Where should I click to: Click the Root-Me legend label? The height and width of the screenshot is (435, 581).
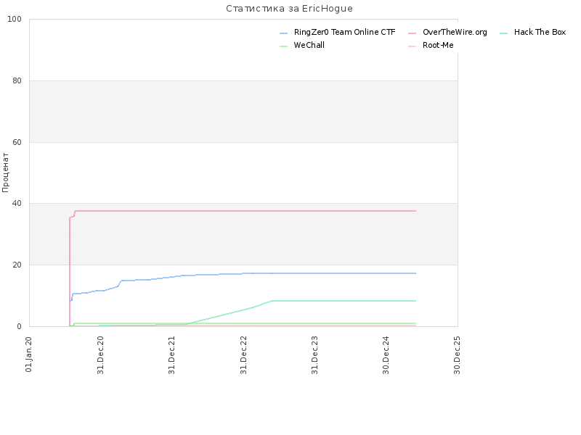tap(438, 46)
